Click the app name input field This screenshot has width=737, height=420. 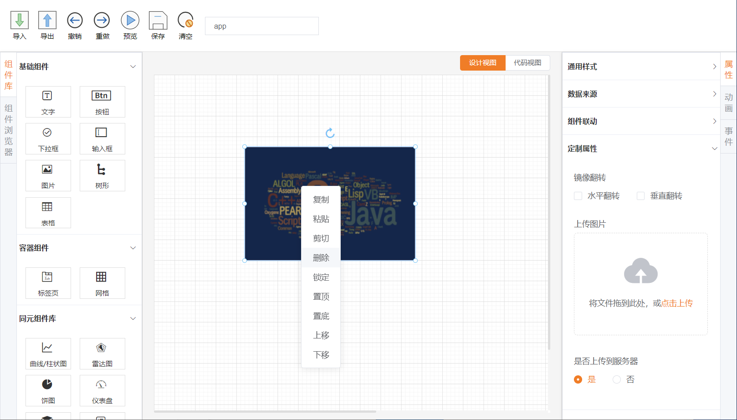pyautogui.click(x=262, y=26)
